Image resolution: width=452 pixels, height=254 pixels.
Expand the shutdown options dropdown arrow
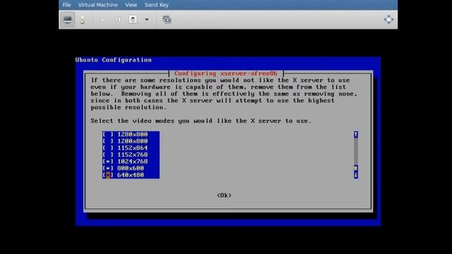[147, 20]
